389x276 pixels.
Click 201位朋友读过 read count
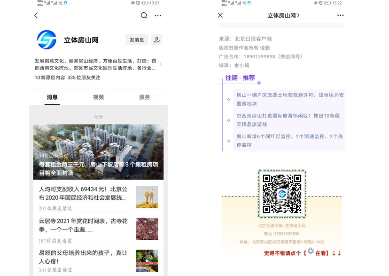(x=55, y=208)
